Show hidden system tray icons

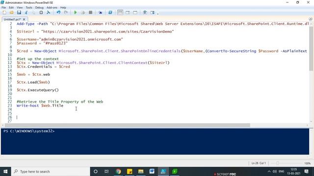coord(269,172)
